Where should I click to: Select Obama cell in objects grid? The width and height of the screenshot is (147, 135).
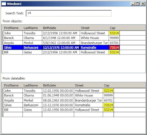32,38
